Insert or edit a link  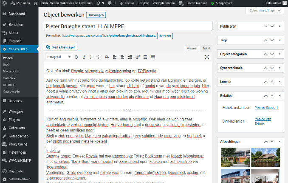138,57
